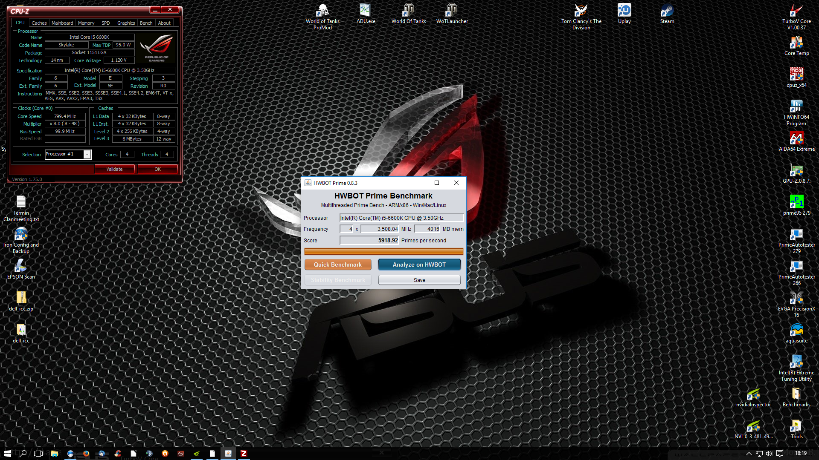Screen dimensions: 819x460
Task: Switch to the Memory tab in CPU-Z
Action: click(x=86, y=23)
